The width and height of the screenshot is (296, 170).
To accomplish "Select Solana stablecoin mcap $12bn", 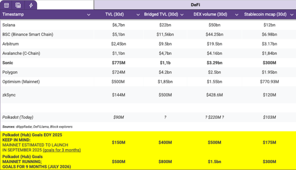I will click(269, 25).
